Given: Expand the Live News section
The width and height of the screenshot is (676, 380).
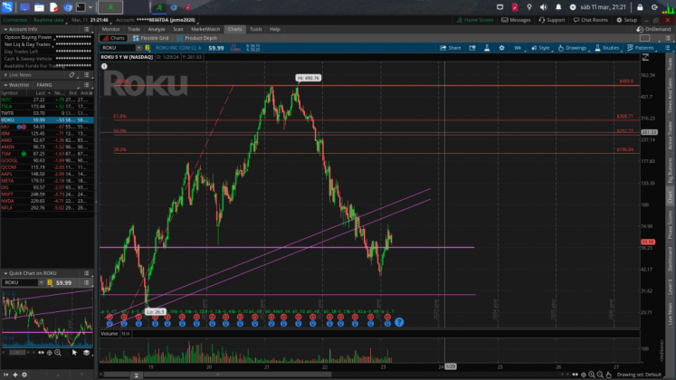Looking at the screenshot, I should click(x=5, y=75).
